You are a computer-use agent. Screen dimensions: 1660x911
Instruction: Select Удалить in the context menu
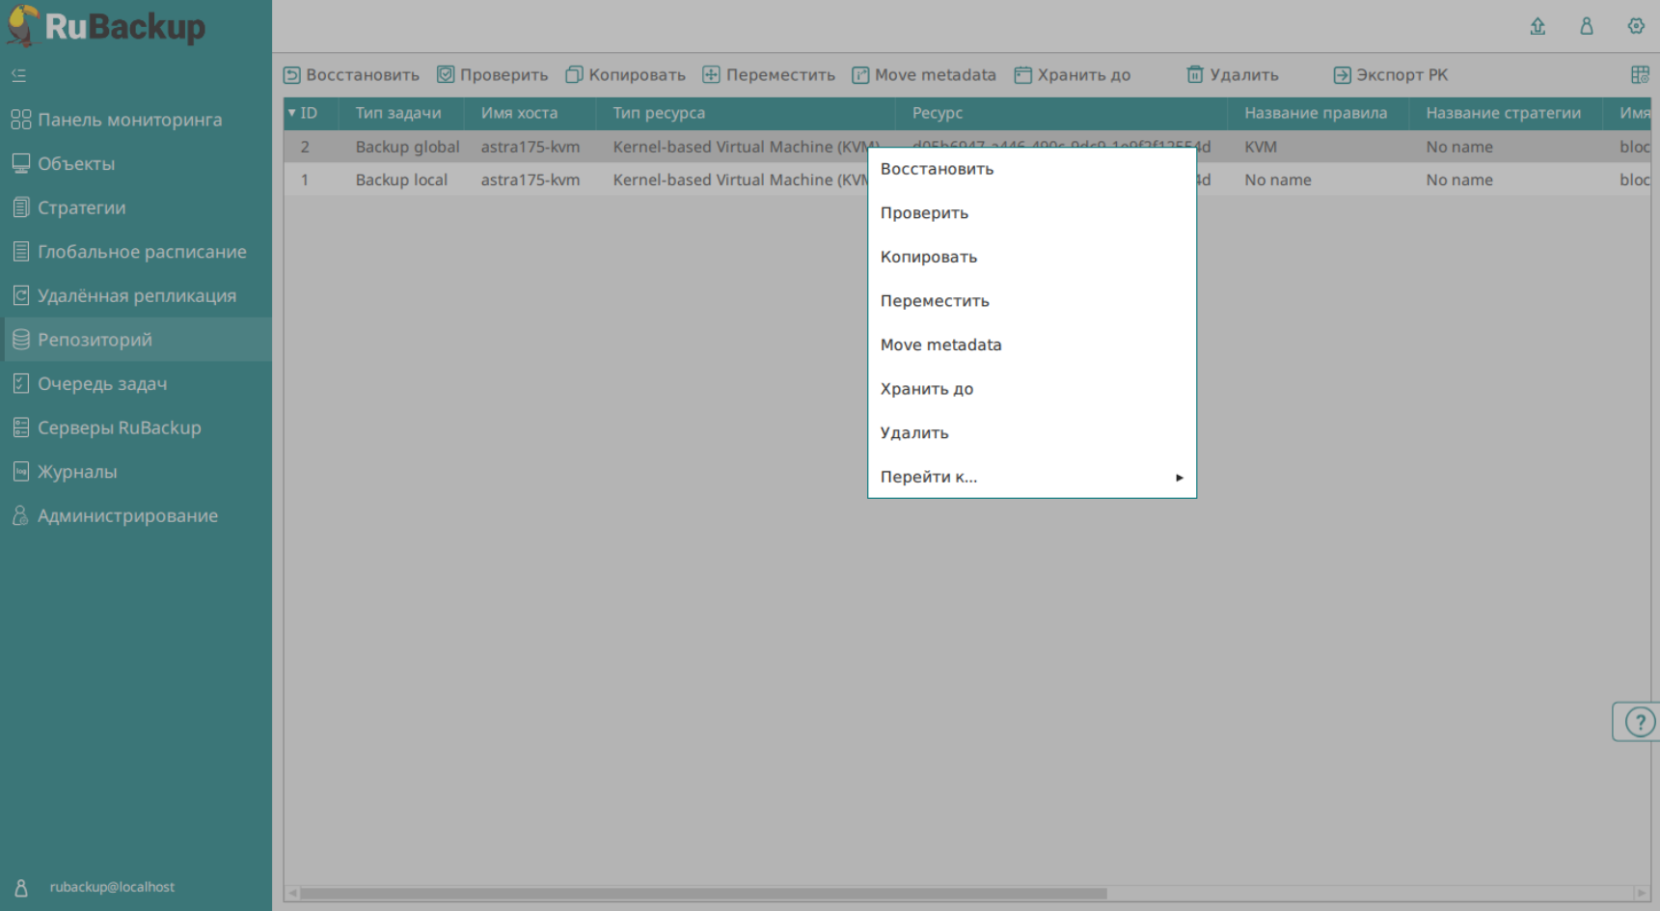[914, 433]
